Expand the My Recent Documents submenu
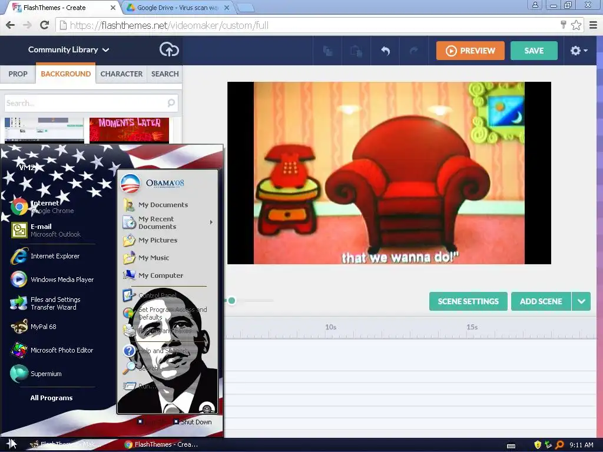Viewport: 603px width, 452px height. [168, 222]
